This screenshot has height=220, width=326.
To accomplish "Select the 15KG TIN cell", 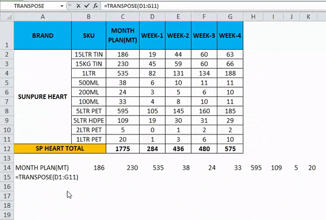I will pos(89,63).
